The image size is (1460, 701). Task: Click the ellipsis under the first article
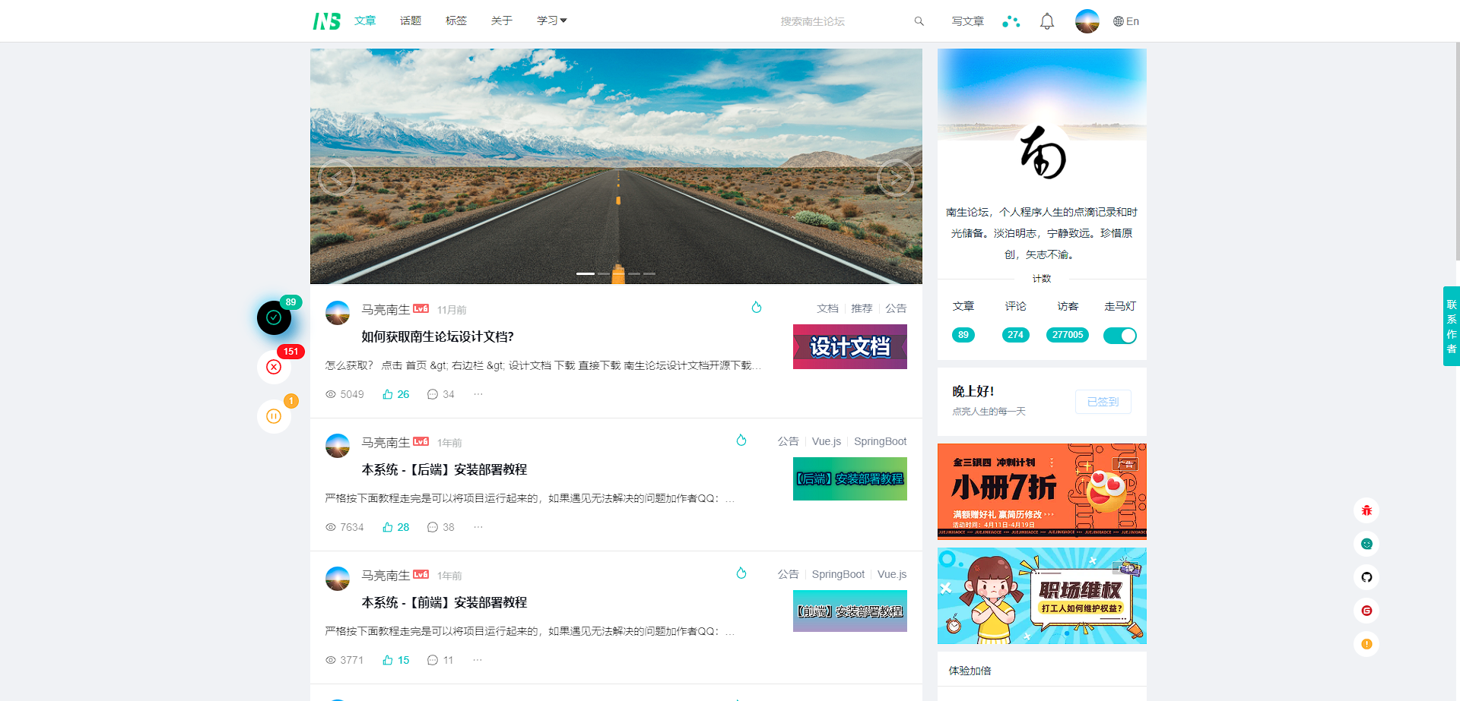coord(478,393)
